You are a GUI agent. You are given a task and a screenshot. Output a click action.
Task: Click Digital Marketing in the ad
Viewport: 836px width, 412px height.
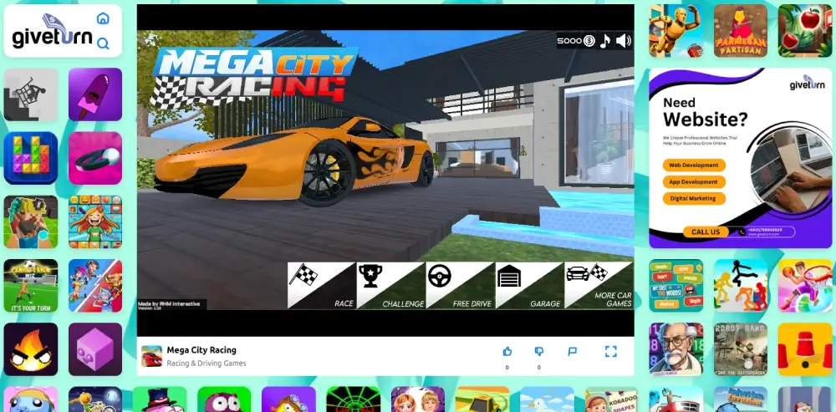[x=694, y=198]
